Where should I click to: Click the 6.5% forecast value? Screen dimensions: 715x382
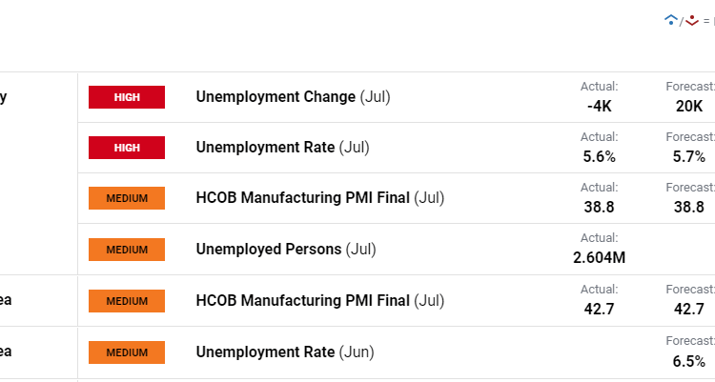(689, 361)
